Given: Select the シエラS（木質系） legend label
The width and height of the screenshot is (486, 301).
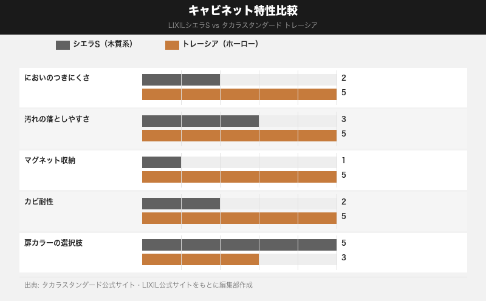Looking at the screenshot, I should pyautogui.click(x=103, y=44).
